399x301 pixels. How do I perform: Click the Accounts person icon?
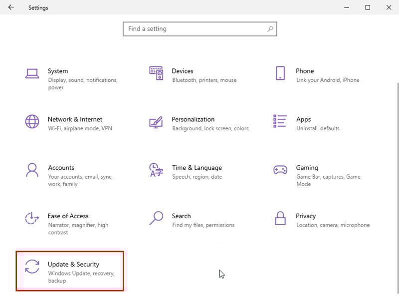point(32,170)
